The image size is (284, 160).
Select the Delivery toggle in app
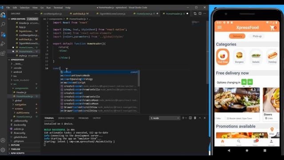point(237,36)
